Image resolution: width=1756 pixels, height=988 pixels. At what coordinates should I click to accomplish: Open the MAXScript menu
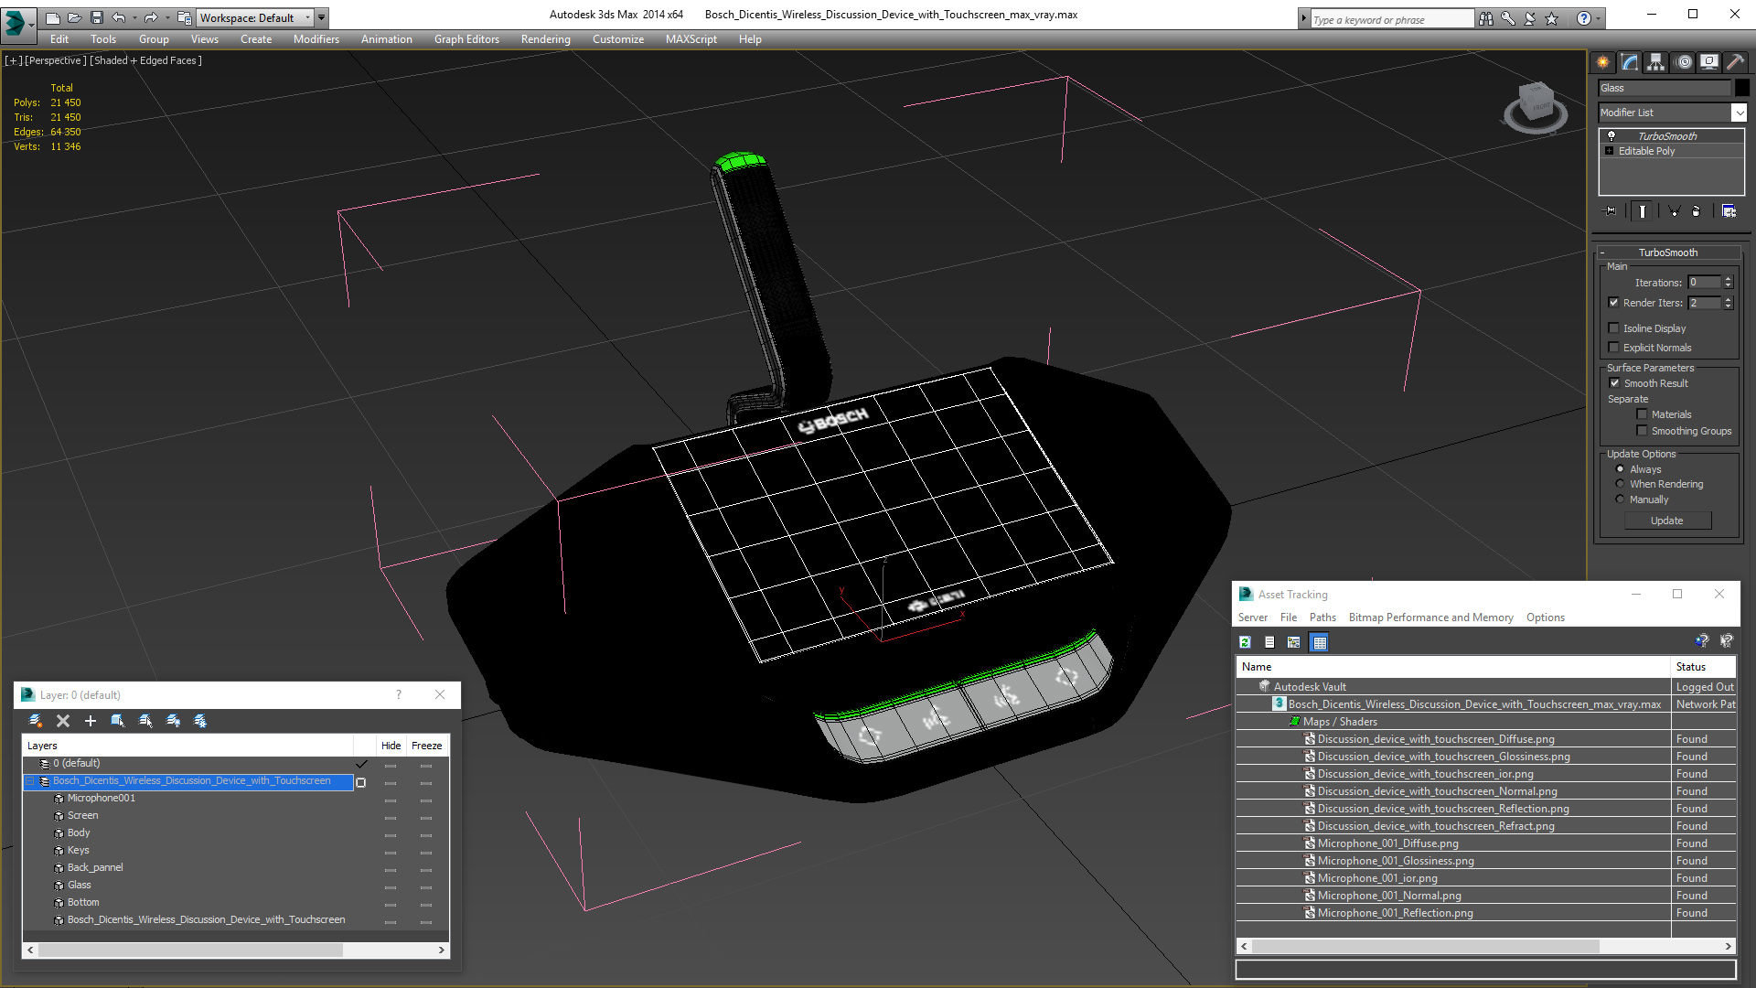click(x=691, y=39)
